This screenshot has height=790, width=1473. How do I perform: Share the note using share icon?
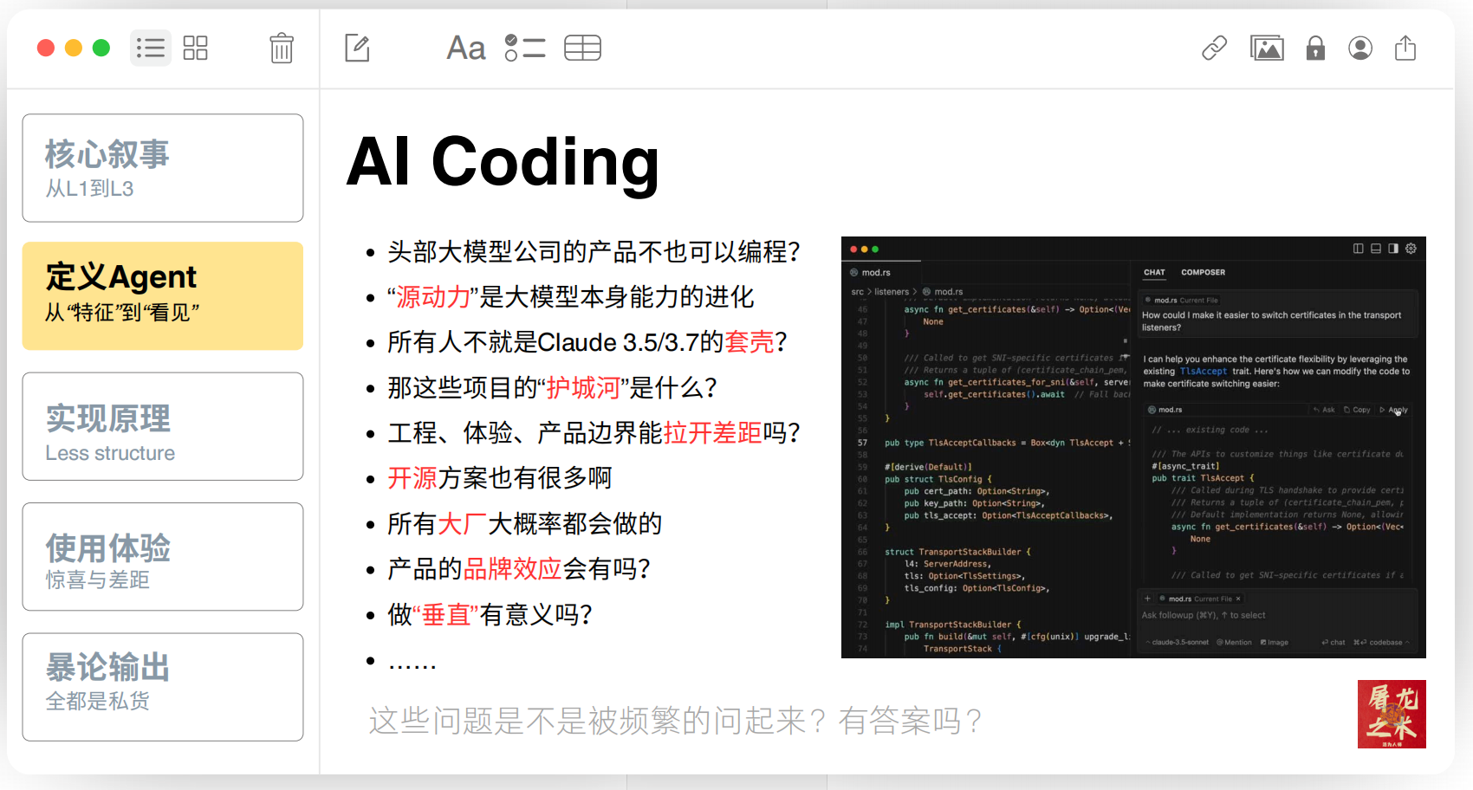(1405, 48)
